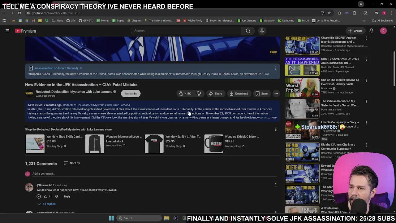The height and width of the screenshot is (223, 396).
Task: Open the News bookmarks folder
Action: coord(58,21)
